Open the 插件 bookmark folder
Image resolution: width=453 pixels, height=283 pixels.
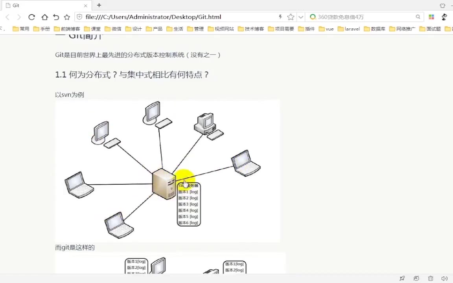tap(306, 29)
